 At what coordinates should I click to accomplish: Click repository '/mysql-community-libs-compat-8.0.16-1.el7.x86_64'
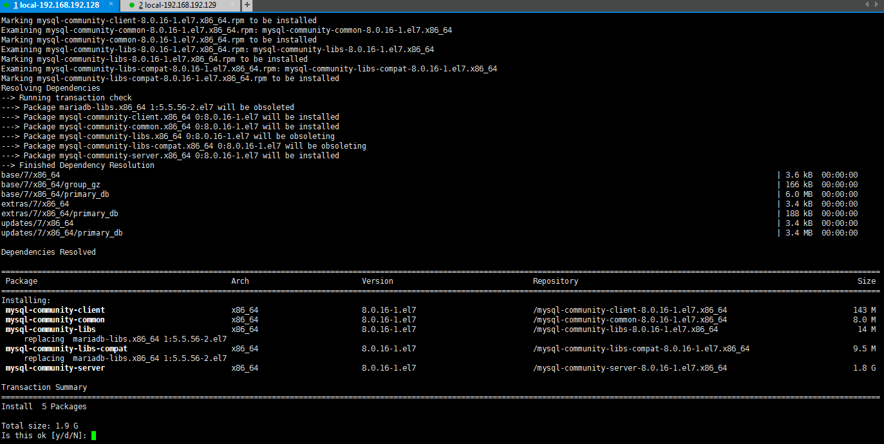point(641,349)
